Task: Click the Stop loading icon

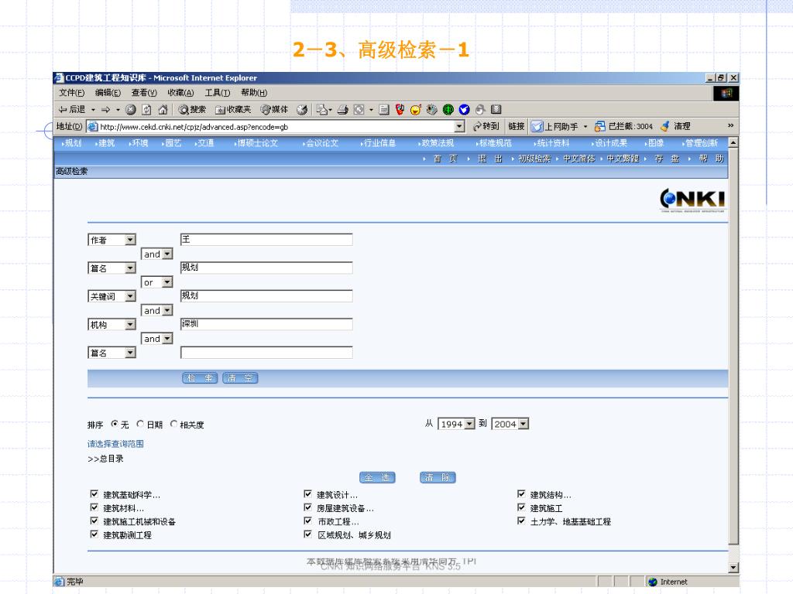Action: coord(130,110)
